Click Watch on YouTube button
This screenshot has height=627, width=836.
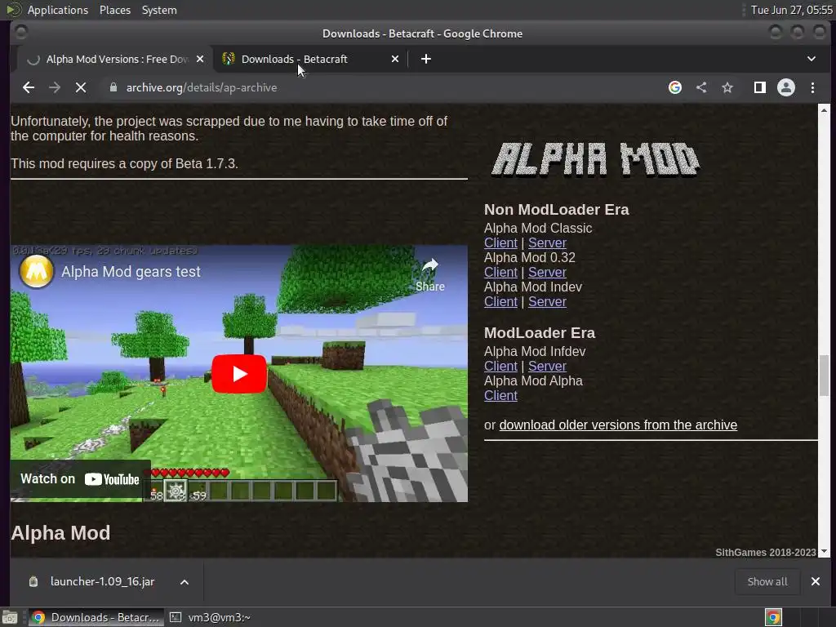80,478
